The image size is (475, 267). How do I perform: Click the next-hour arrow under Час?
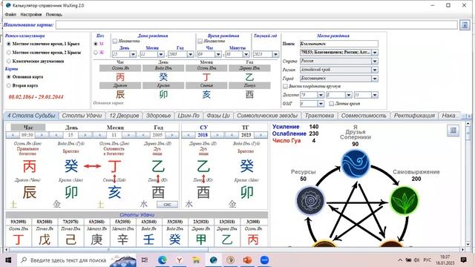[x=42, y=135]
